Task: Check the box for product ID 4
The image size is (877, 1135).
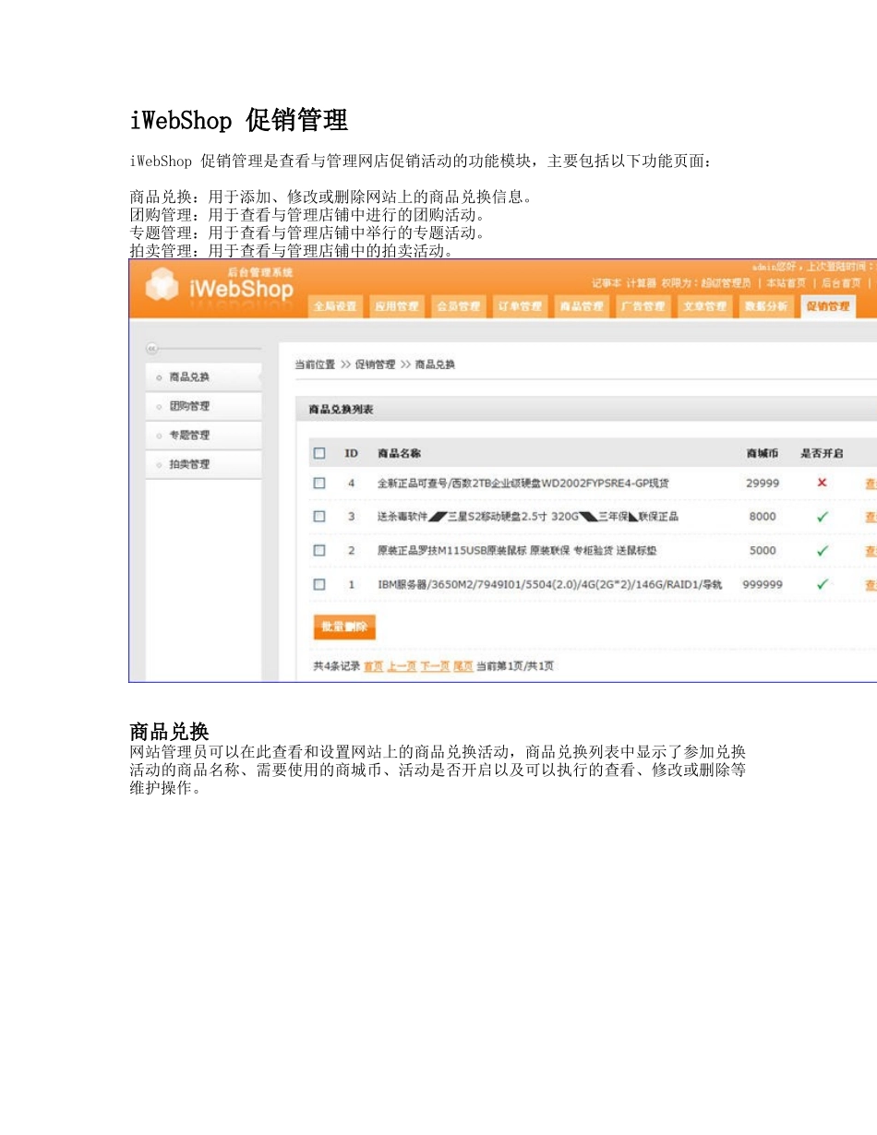Action: (x=319, y=483)
